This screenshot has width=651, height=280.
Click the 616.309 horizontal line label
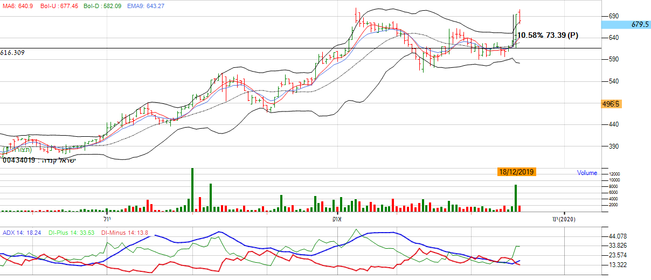13,53
